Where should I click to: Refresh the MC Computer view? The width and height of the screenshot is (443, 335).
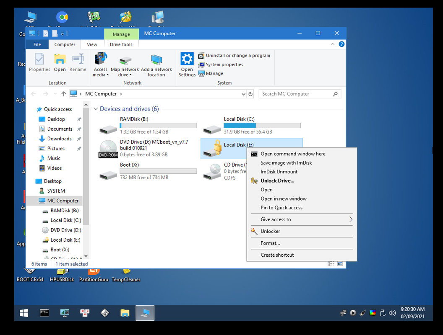[250, 94]
